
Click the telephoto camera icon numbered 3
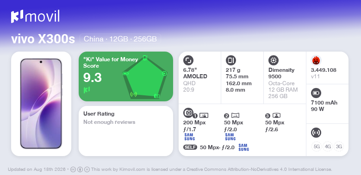[276, 116]
